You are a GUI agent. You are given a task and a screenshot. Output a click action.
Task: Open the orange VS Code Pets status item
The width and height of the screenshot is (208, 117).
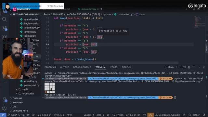coord(150,115)
